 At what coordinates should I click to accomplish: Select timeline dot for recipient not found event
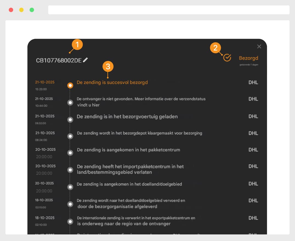click(x=70, y=102)
